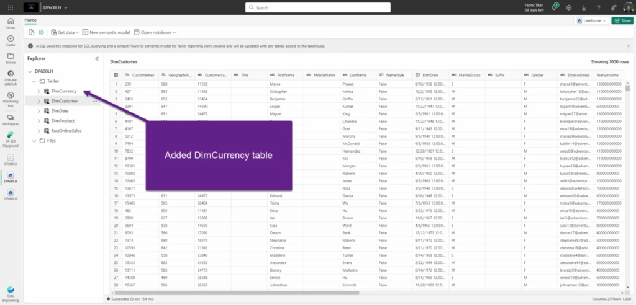
Task: Select the Home tab
Action: coord(30,20)
